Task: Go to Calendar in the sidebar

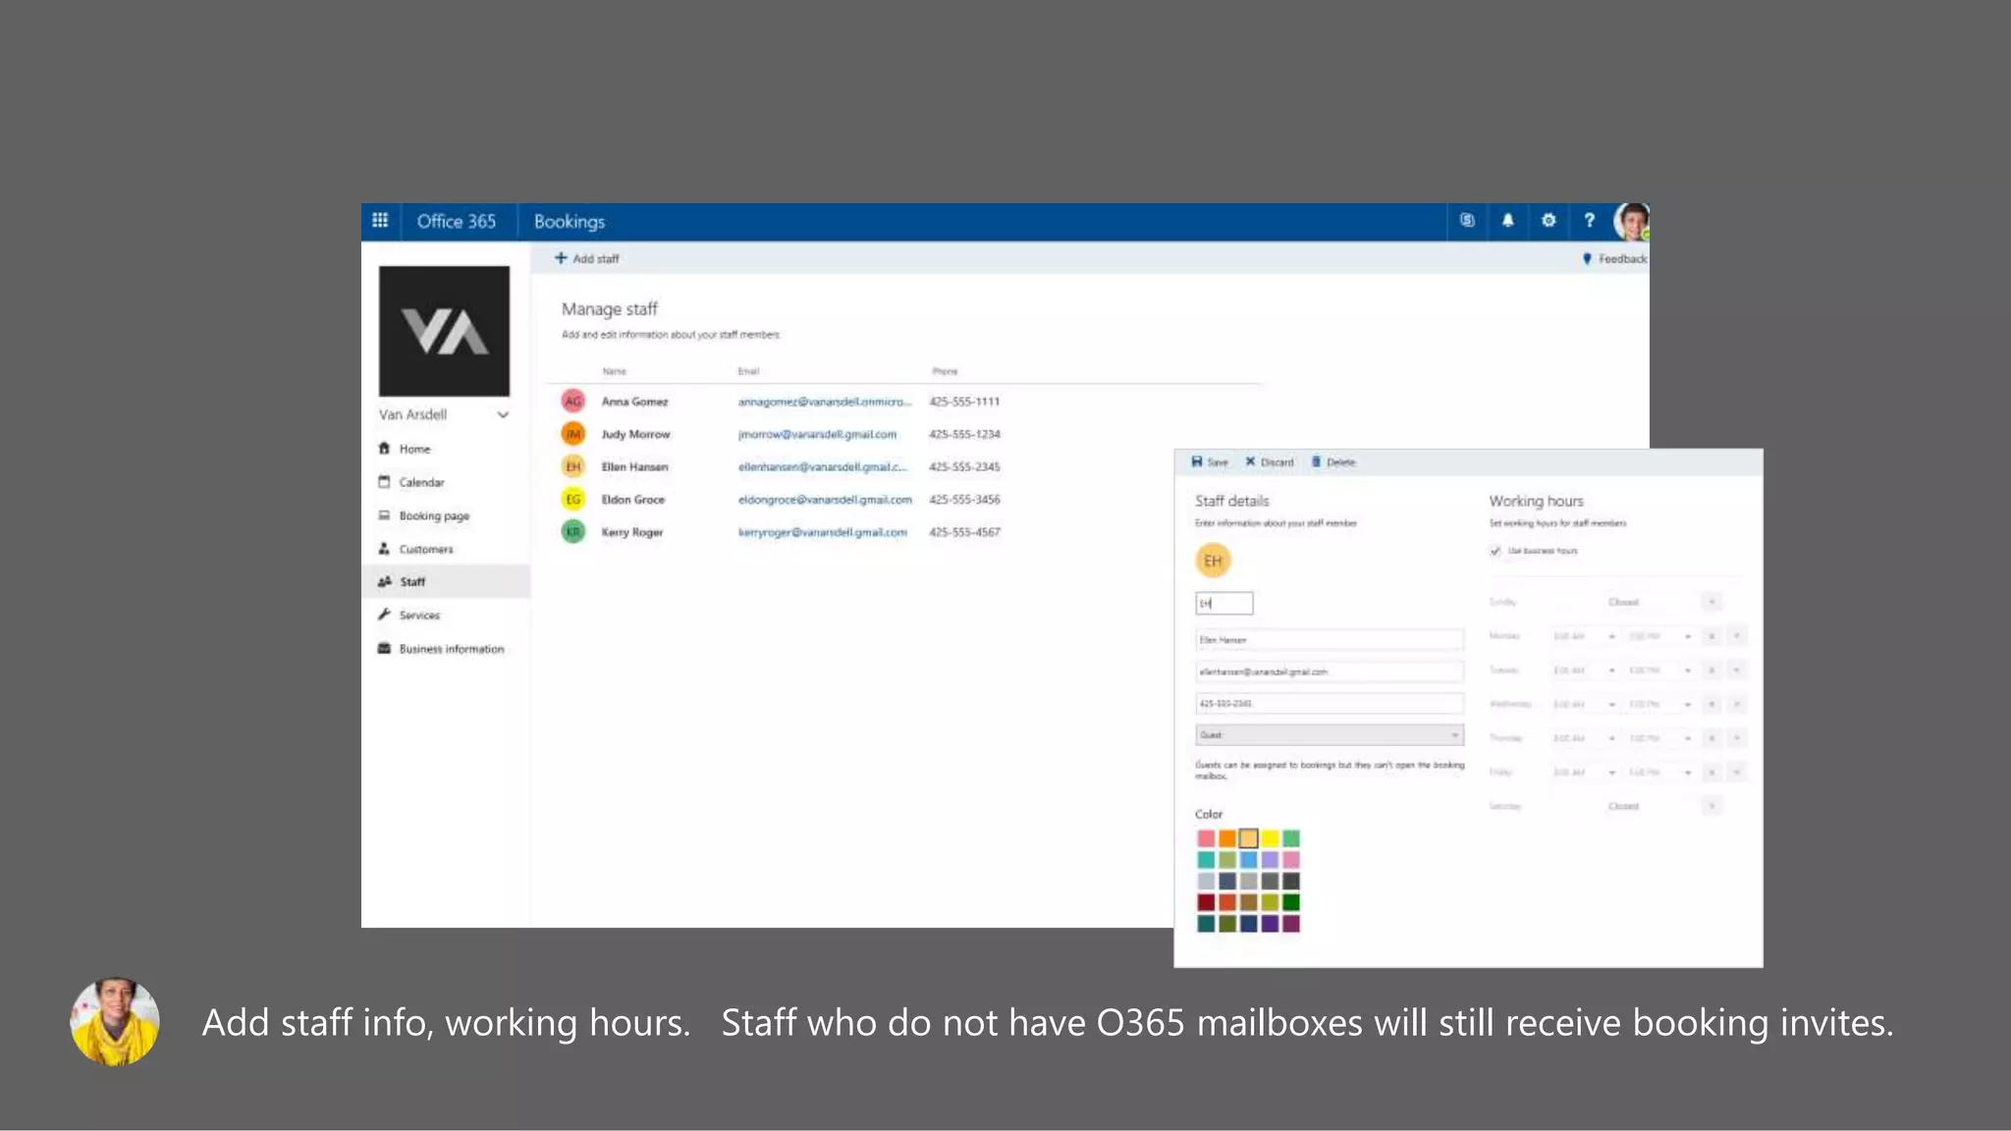Action: click(x=421, y=482)
